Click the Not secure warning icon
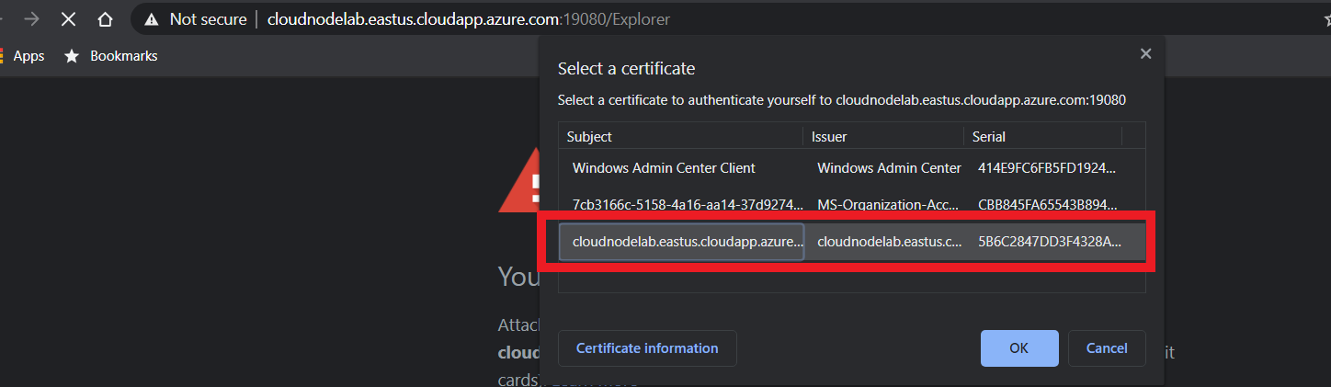1331x387 pixels. (x=153, y=19)
